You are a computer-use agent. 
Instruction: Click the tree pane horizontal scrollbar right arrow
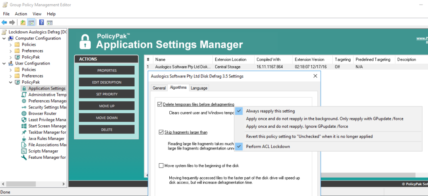point(64,184)
